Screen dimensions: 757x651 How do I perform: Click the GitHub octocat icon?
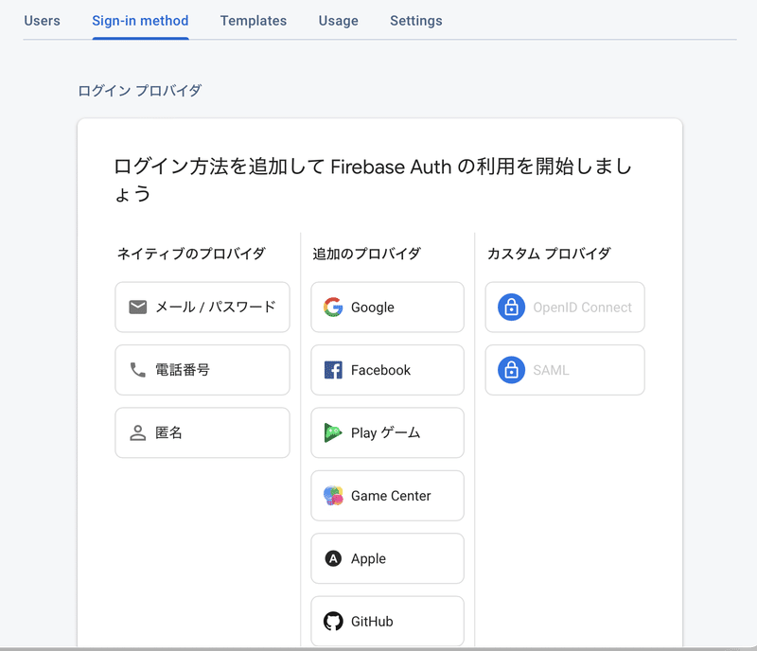tap(333, 622)
